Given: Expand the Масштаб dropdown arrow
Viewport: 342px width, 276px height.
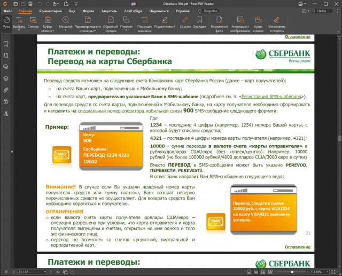Looking at the screenshot, I should 65,30.
